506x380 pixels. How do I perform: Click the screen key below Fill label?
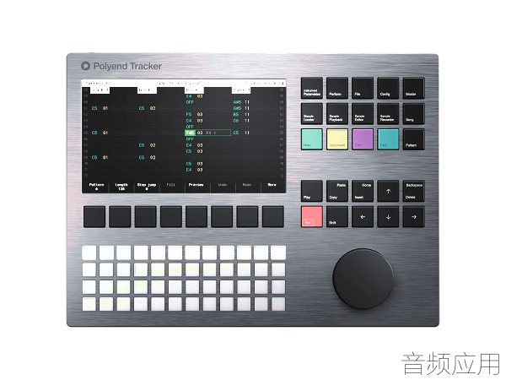[x=170, y=216]
